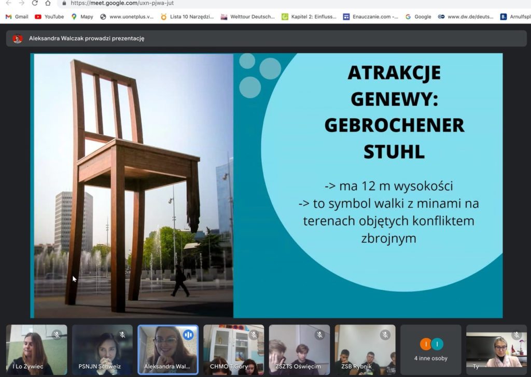Select the CHMO T.Góry participant tile

(233, 350)
